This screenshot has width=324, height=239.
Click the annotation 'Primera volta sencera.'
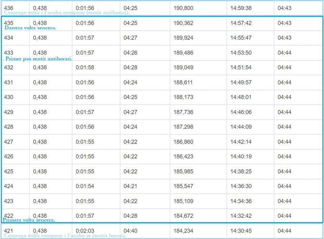29,220
